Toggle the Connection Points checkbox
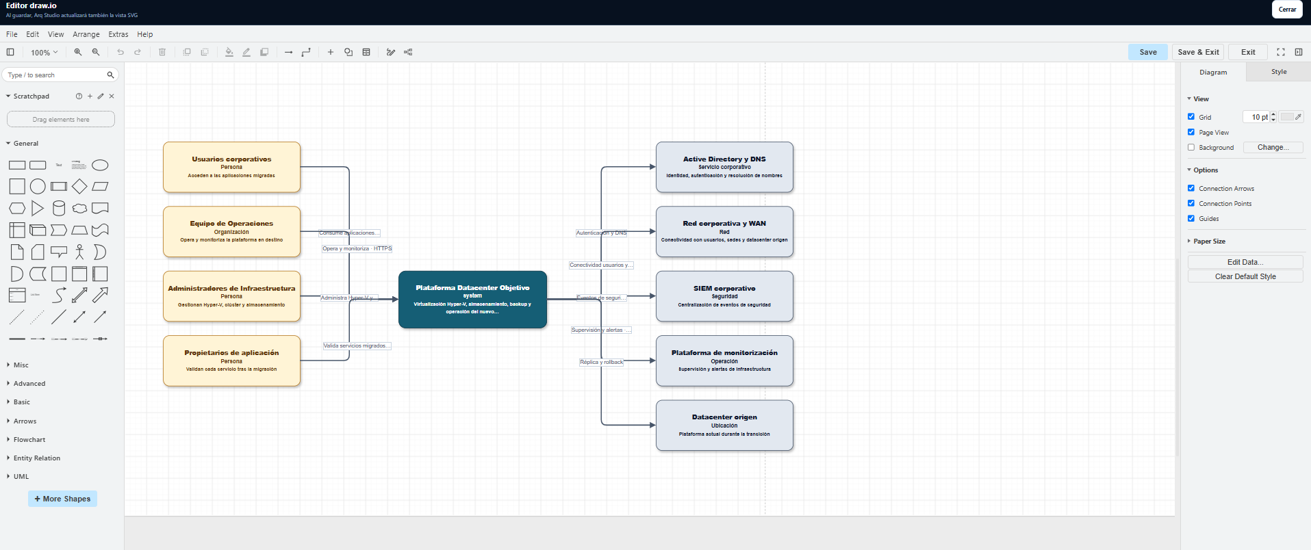The image size is (1311, 550). point(1191,203)
